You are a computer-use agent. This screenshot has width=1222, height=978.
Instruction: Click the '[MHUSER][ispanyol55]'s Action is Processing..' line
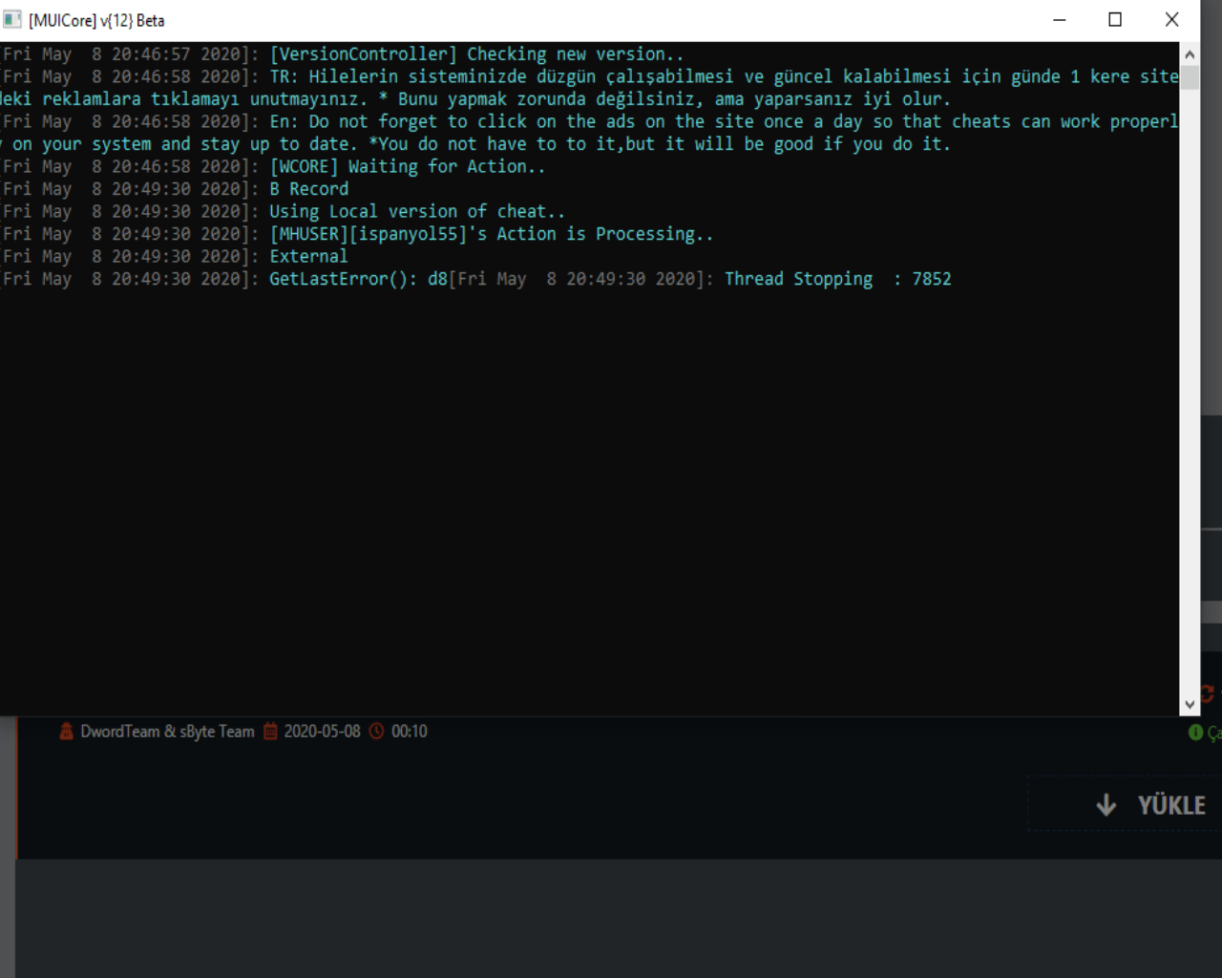[x=492, y=234]
